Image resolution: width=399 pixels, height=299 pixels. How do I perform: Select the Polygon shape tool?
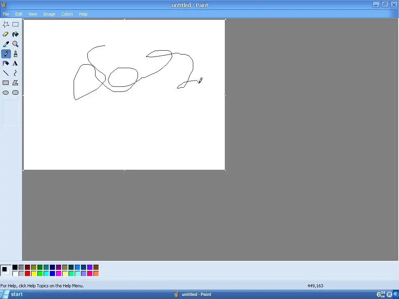16,83
